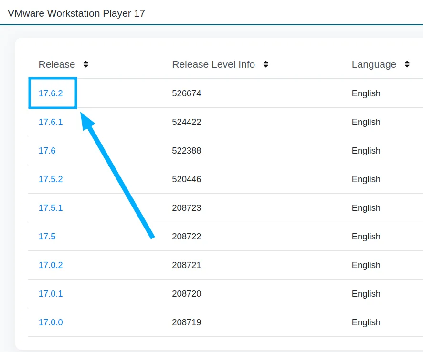Click English in the 17.6 row
Viewport: 423px width, 352px height.
[366, 151]
